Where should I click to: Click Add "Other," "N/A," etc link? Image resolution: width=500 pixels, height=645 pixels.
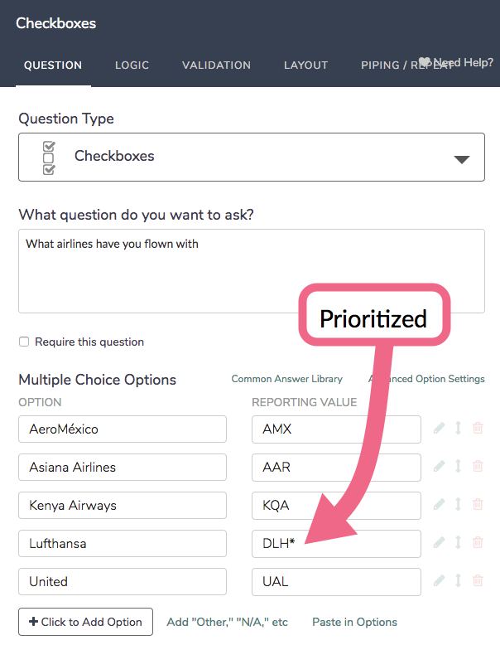(x=227, y=622)
